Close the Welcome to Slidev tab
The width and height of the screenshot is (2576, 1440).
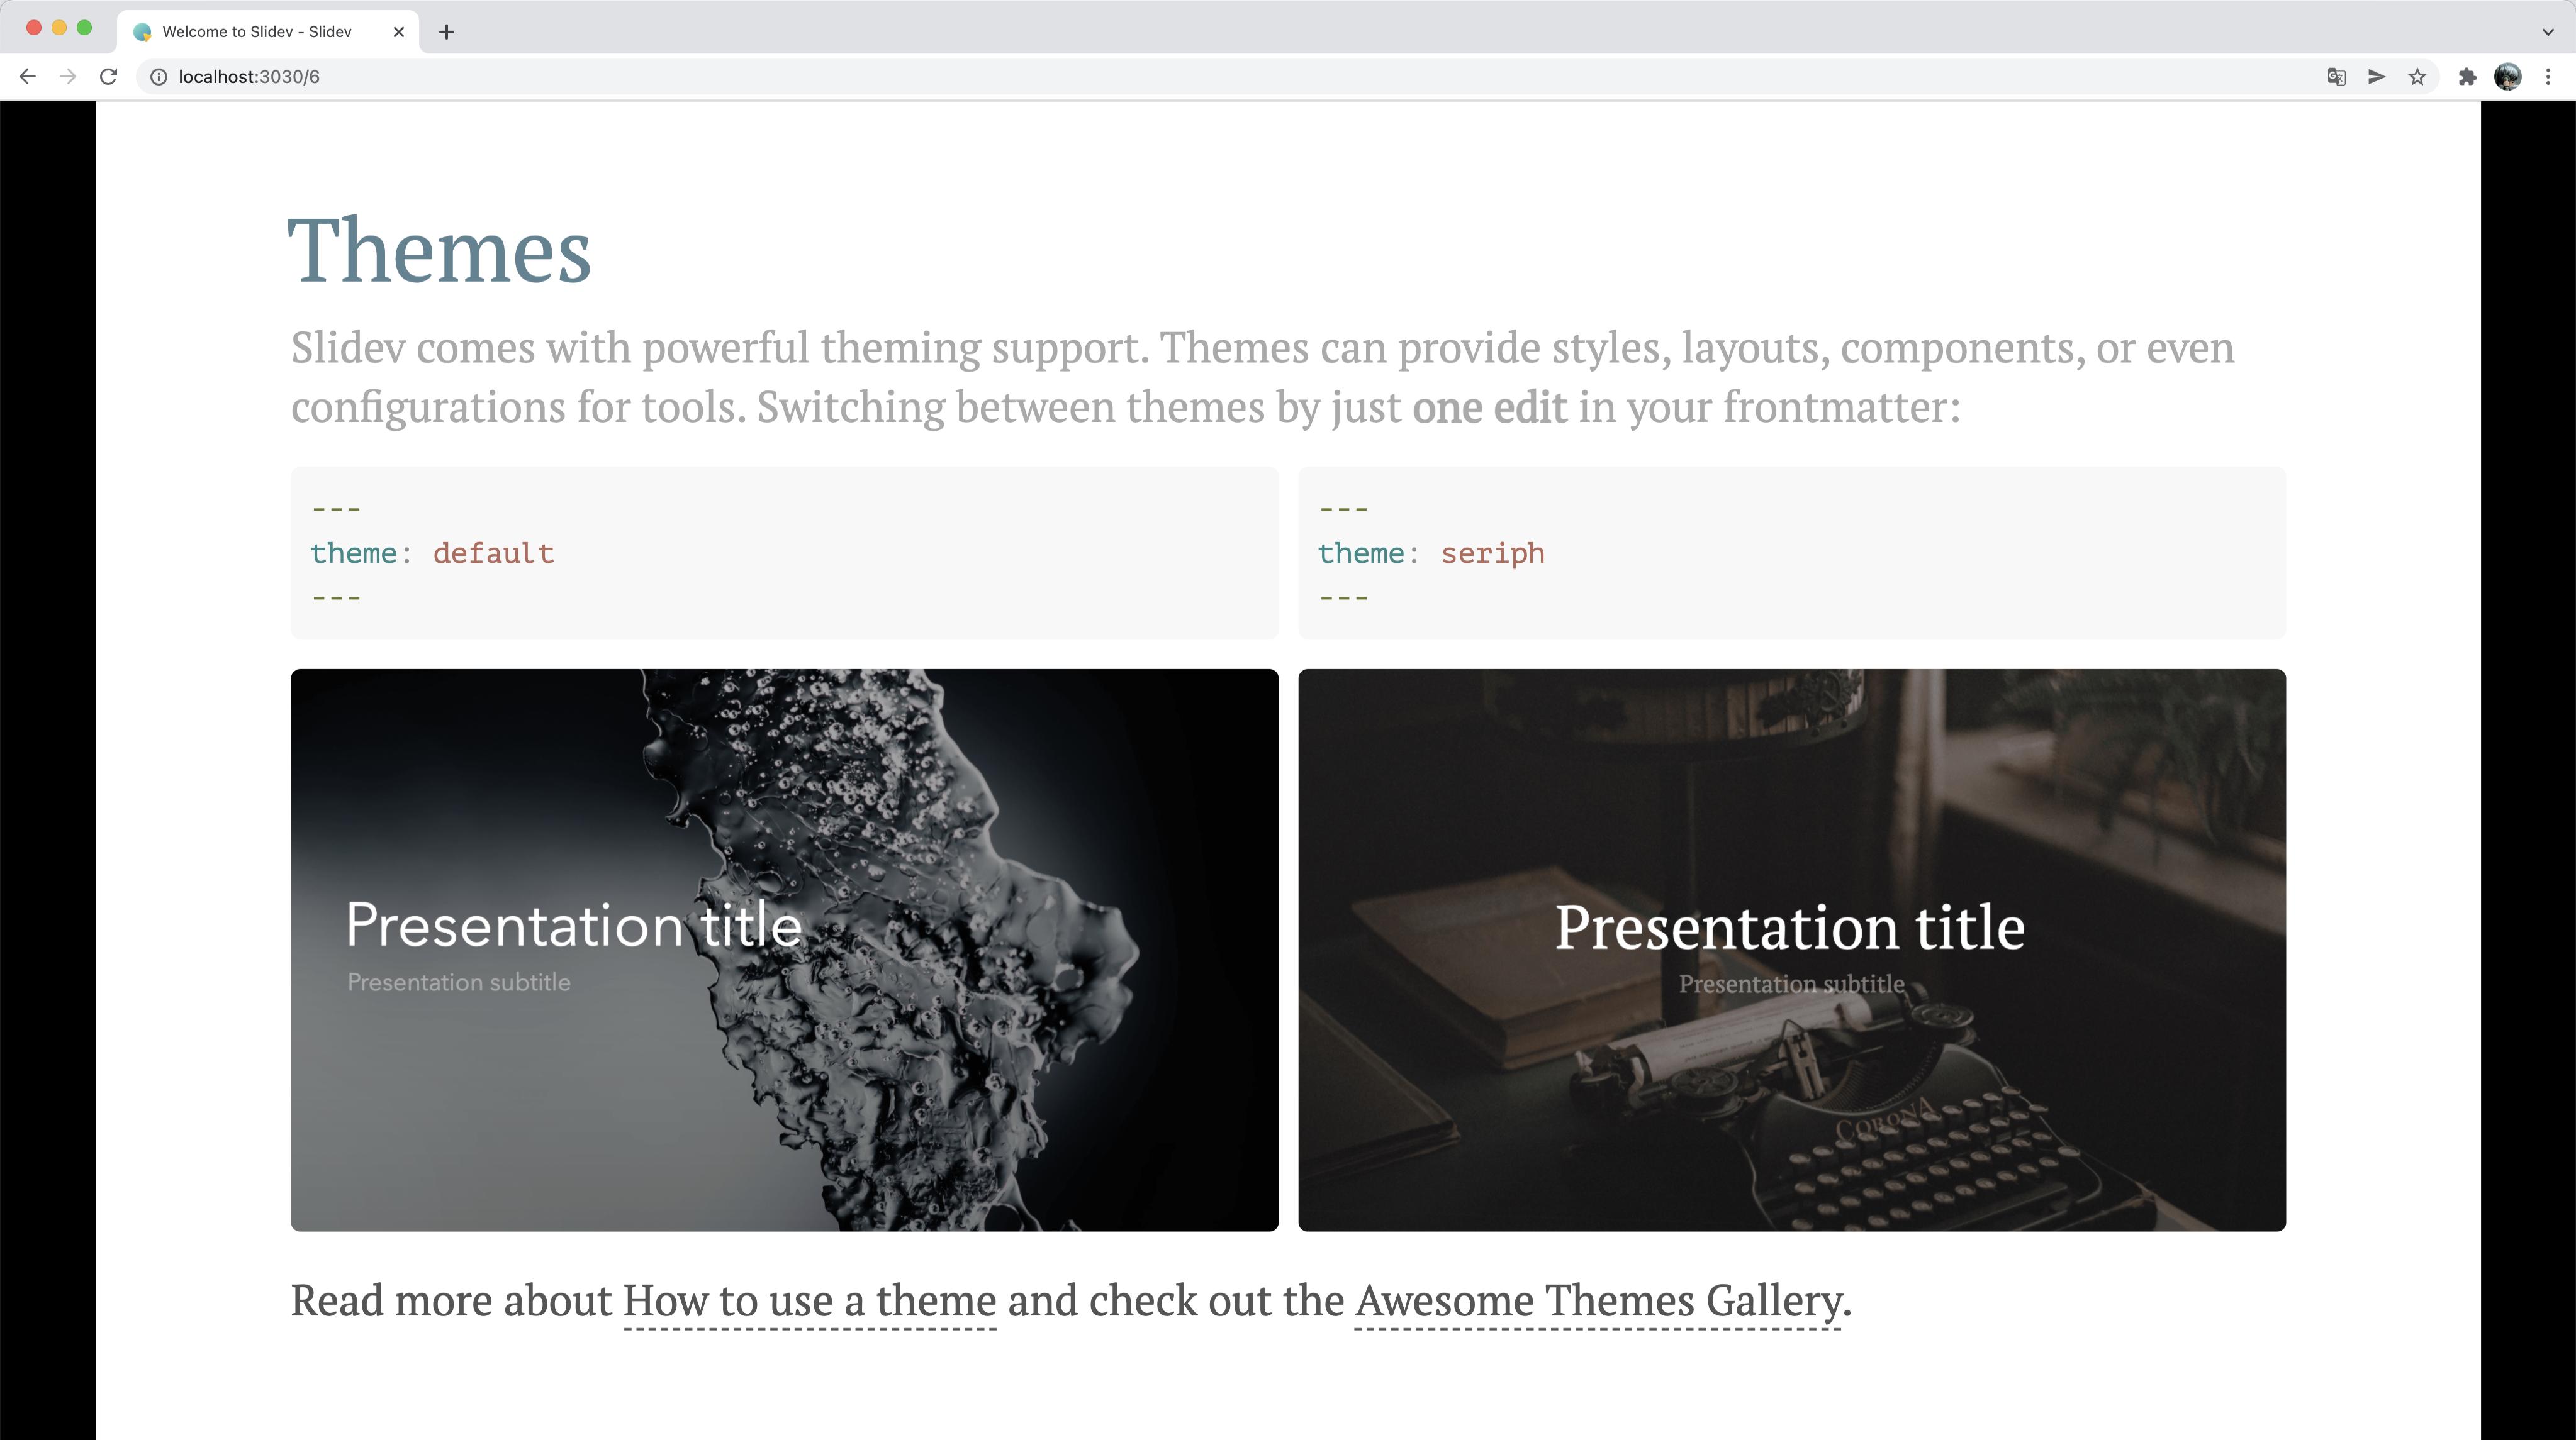(399, 32)
